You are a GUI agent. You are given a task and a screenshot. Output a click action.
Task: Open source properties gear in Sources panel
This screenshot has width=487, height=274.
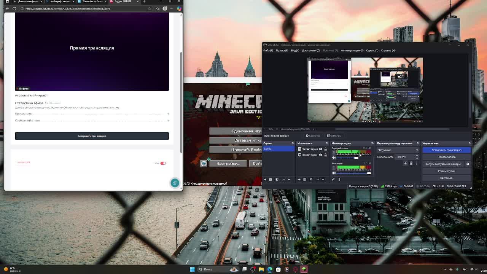pyautogui.click(x=311, y=180)
